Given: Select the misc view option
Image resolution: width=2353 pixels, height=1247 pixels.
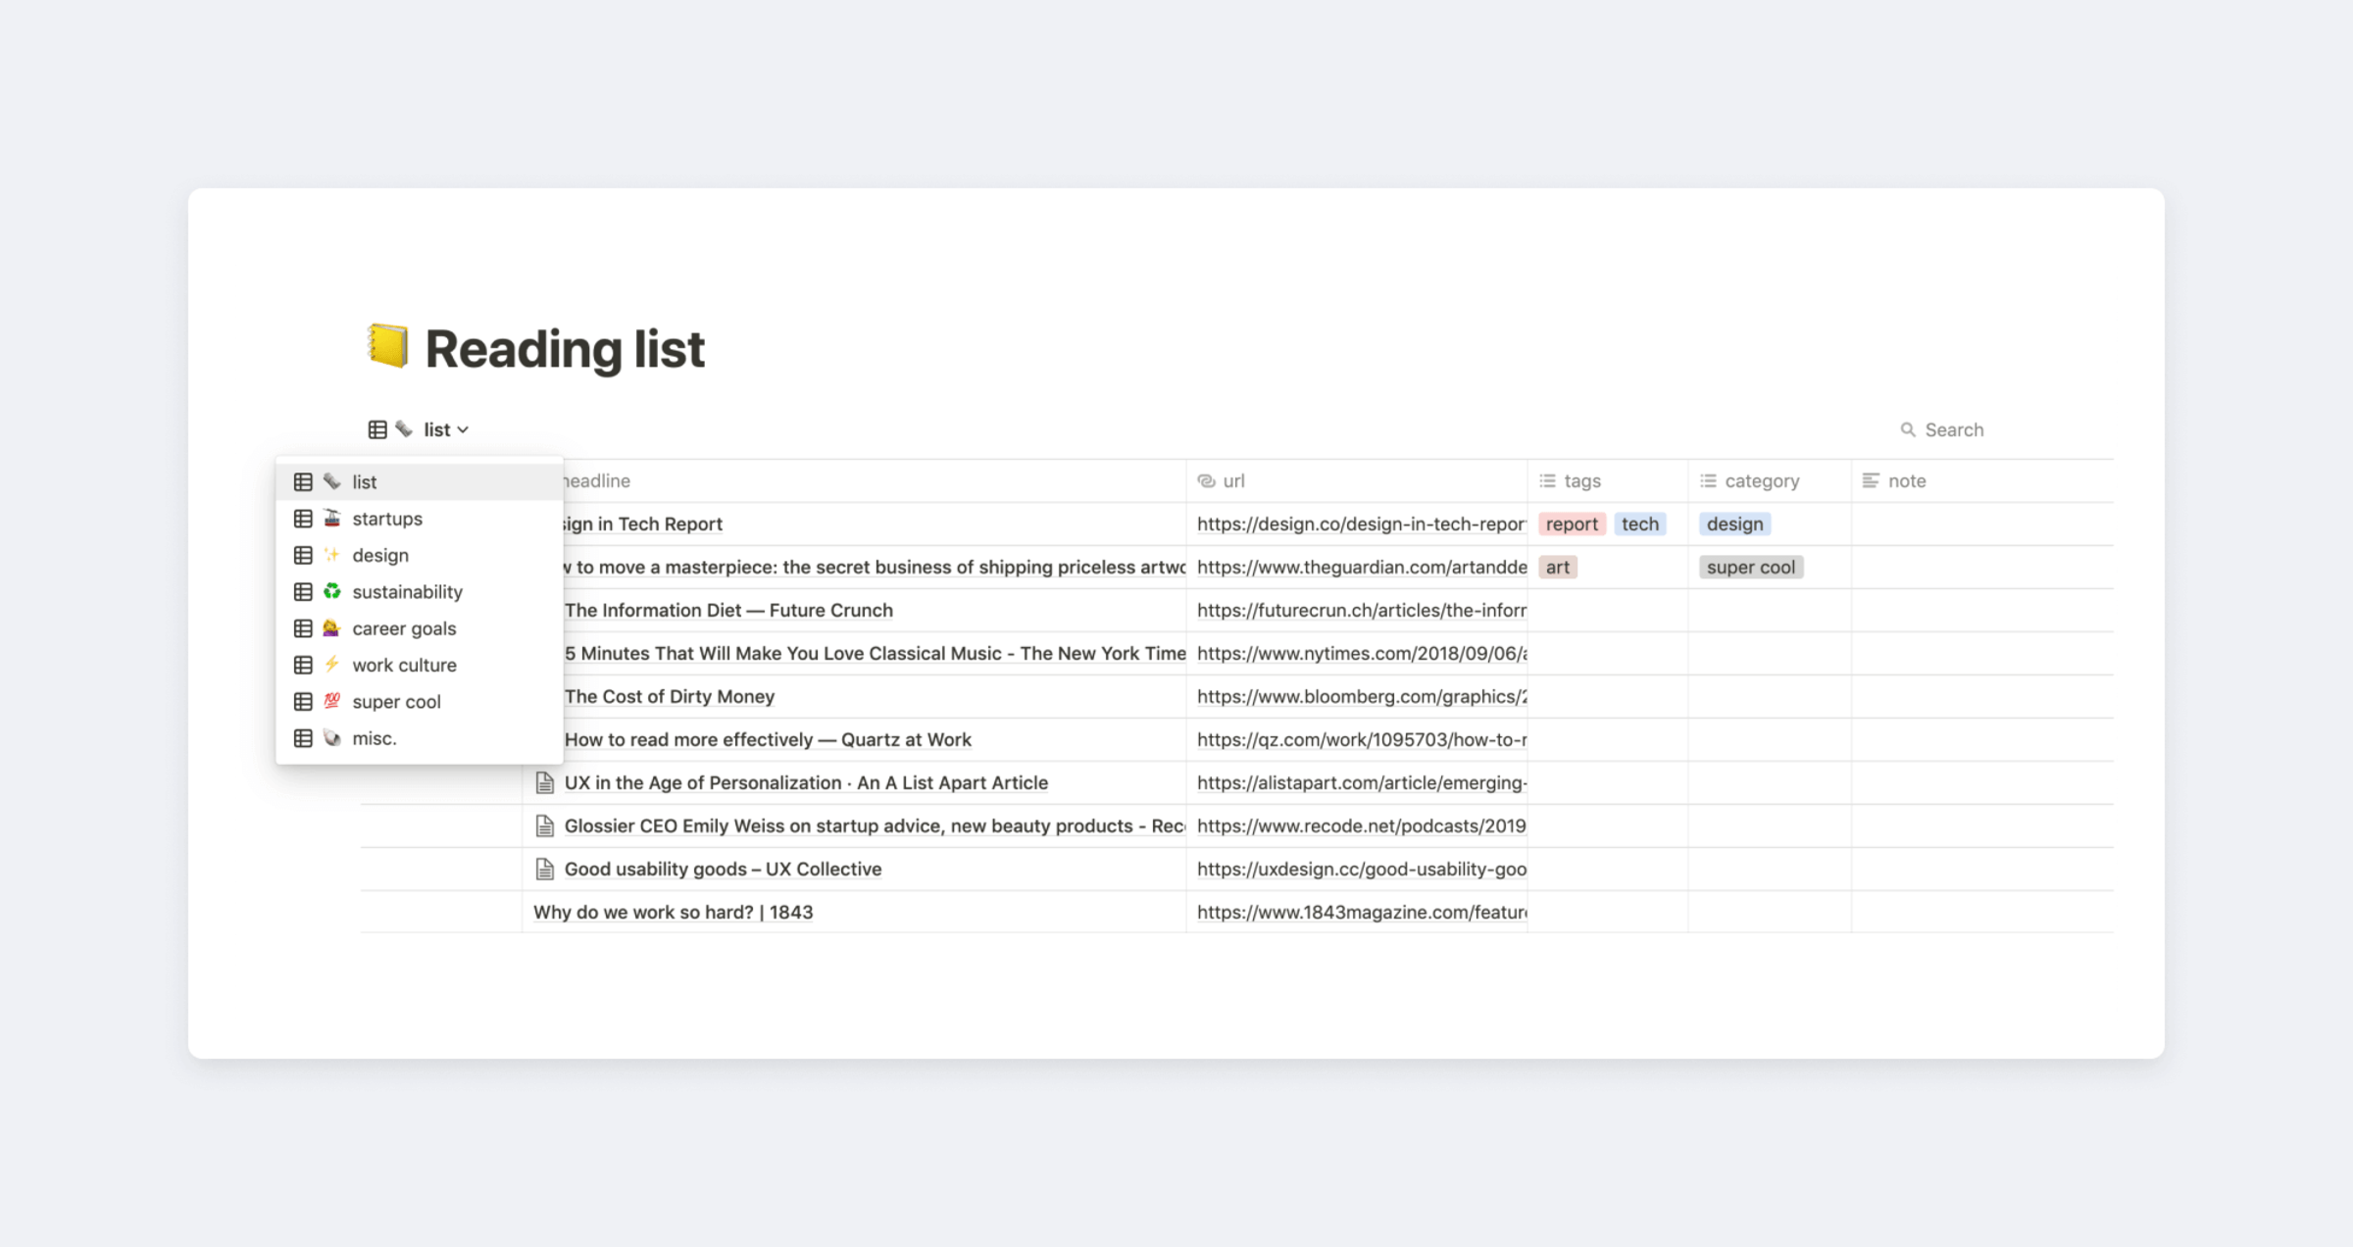Looking at the screenshot, I should click(374, 738).
